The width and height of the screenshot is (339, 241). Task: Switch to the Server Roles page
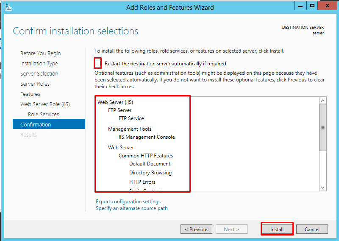pos(35,84)
